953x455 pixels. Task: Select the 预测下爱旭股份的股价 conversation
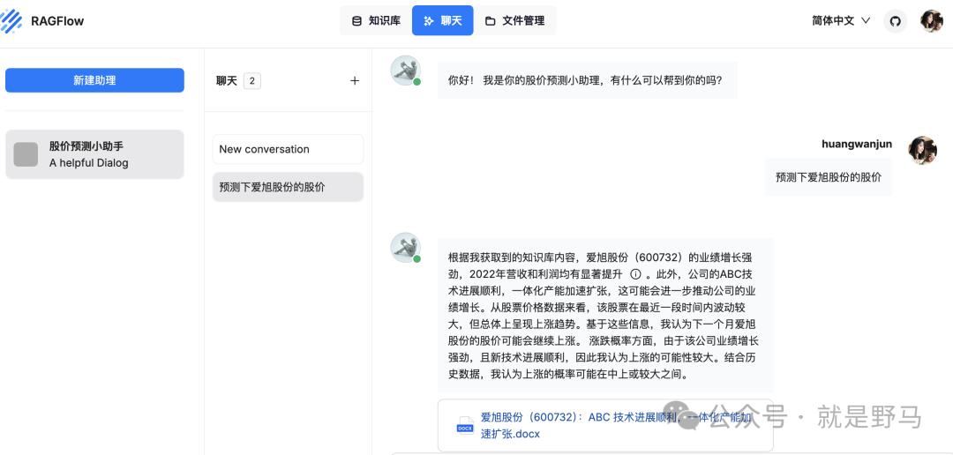288,187
